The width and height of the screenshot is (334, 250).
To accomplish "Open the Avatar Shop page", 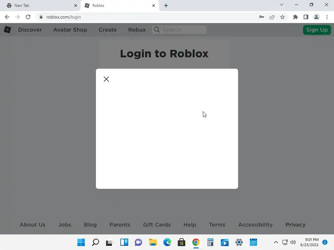I will click(x=70, y=30).
